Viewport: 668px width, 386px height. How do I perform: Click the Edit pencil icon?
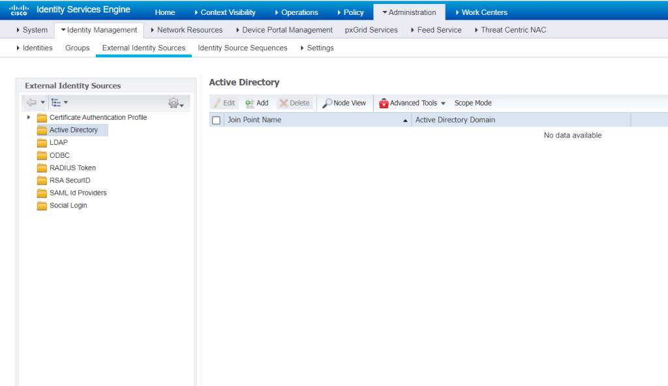pos(217,103)
